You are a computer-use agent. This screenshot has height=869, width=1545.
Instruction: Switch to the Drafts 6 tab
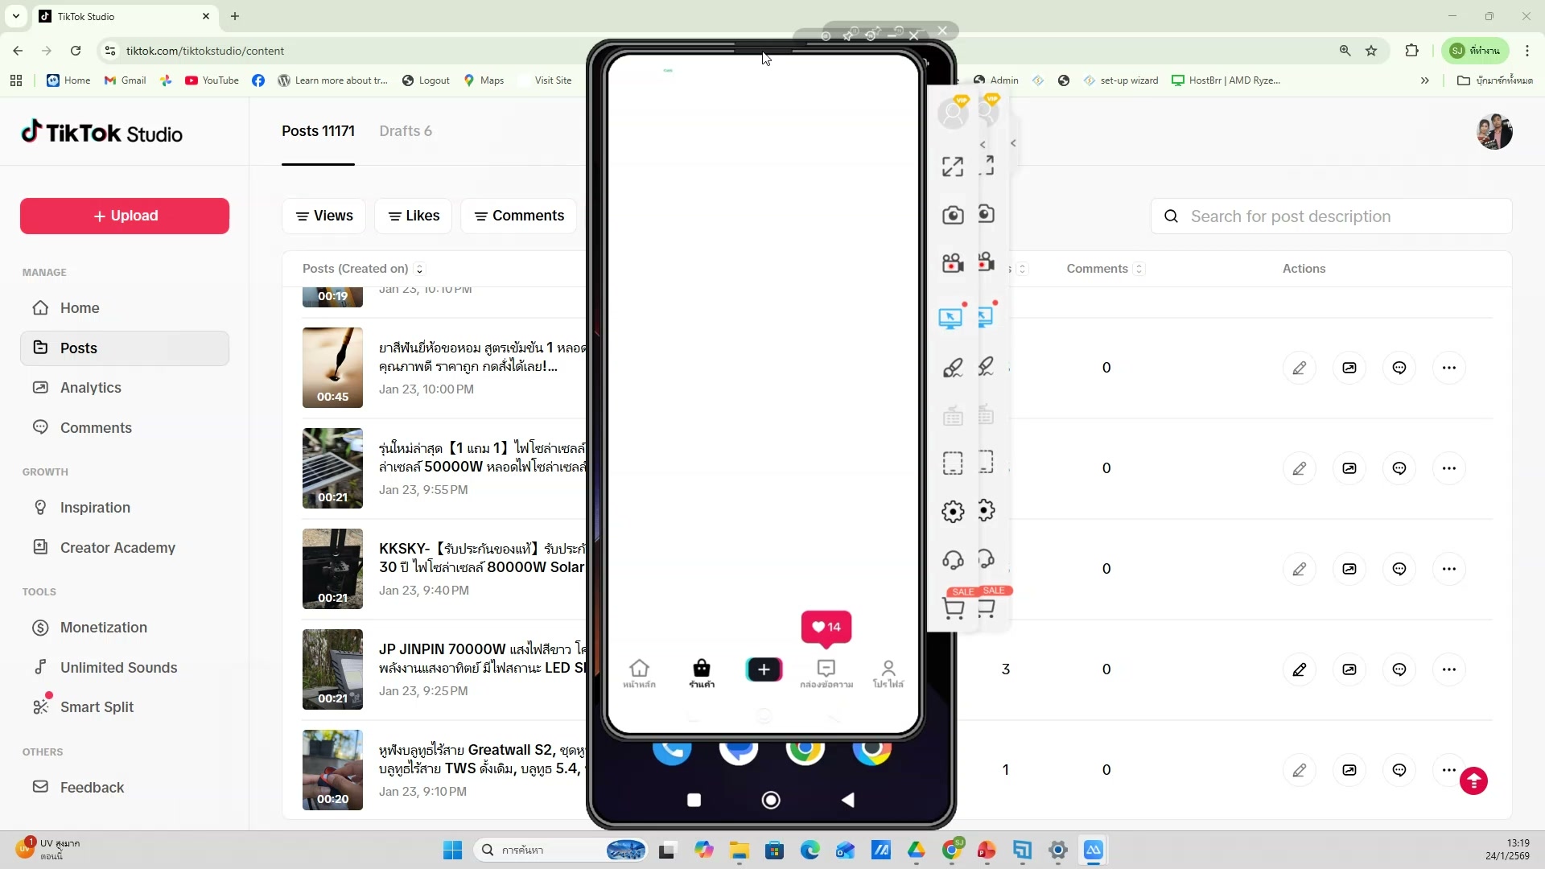(x=406, y=131)
